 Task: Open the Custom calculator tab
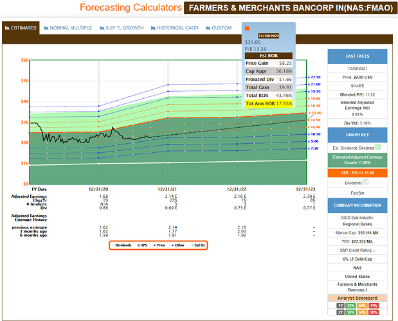click(219, 28)
